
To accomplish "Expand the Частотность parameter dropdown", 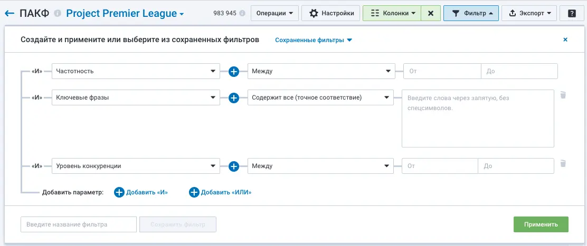I will point(136,71).
